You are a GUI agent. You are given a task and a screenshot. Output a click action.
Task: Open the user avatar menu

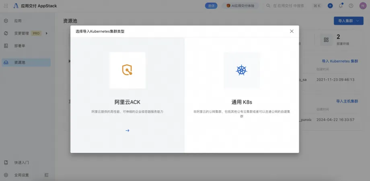[363, 6]
